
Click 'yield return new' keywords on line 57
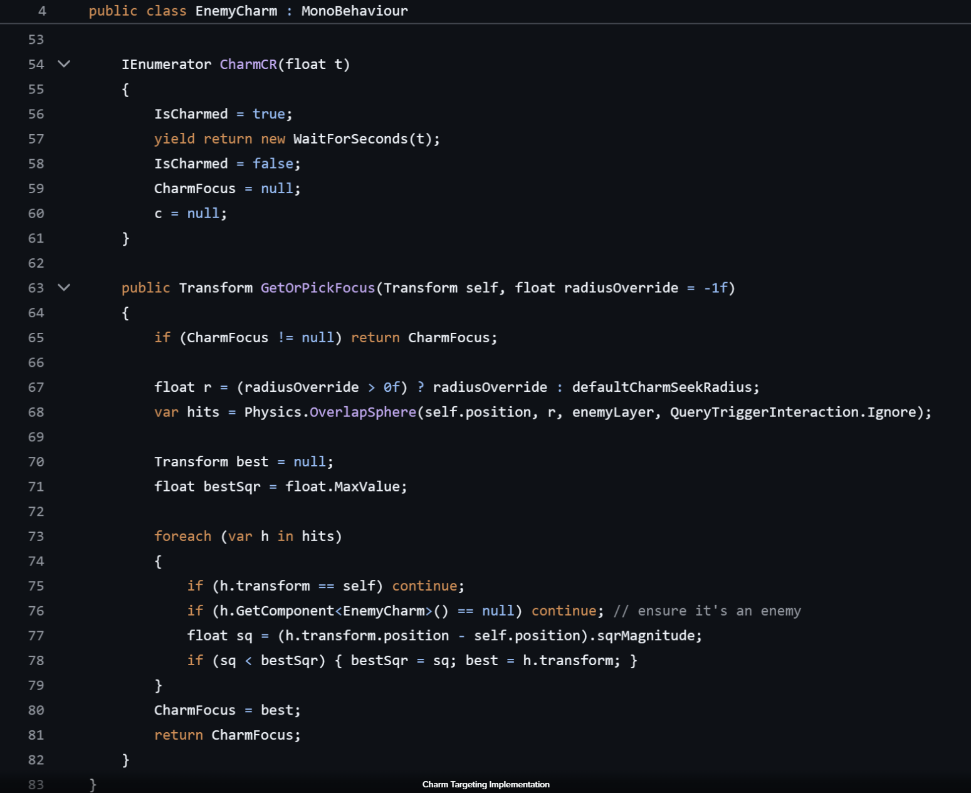pos(220,139)
